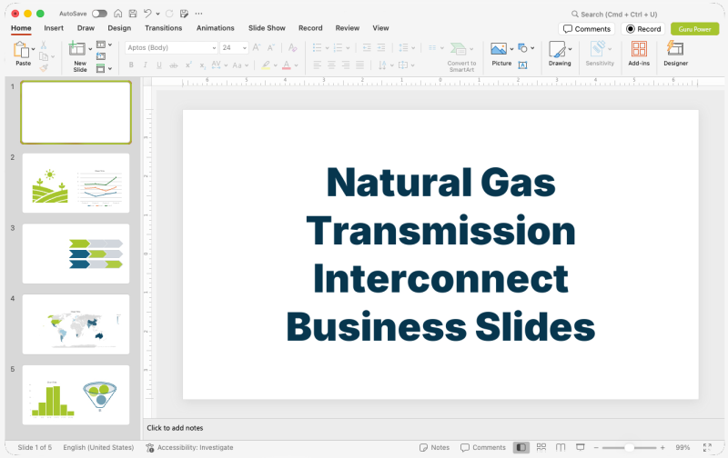
Task: Click the Home icon in title bar
Action: (x=118, y=14)
